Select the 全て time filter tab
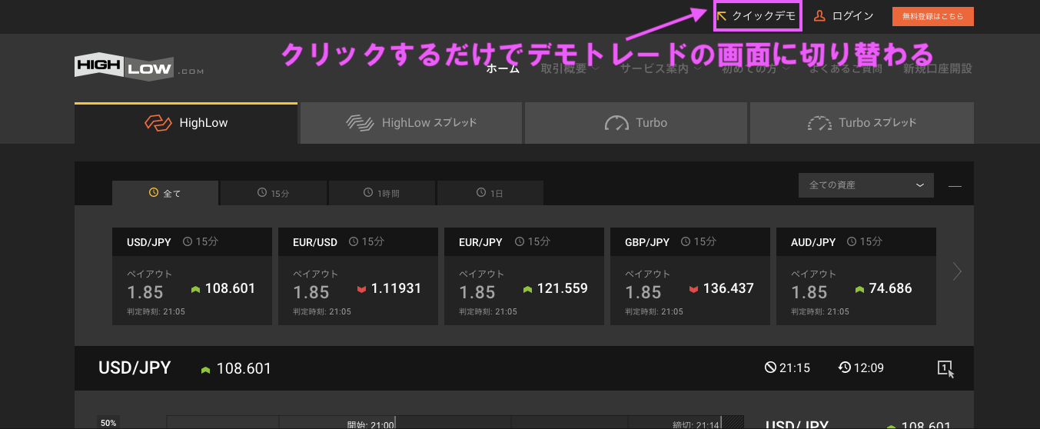This screenshot has height=429, width=1040. tap(165, 193)
